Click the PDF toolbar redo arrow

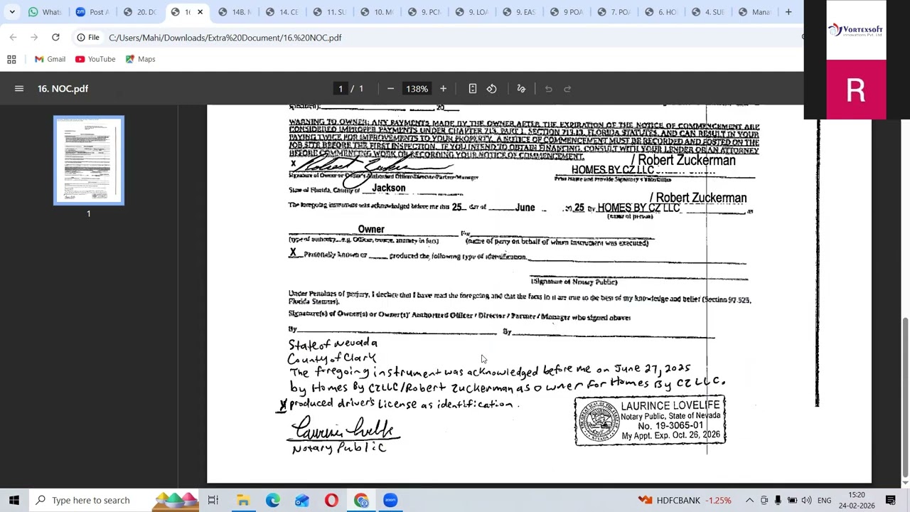click(x=567, y=89)
